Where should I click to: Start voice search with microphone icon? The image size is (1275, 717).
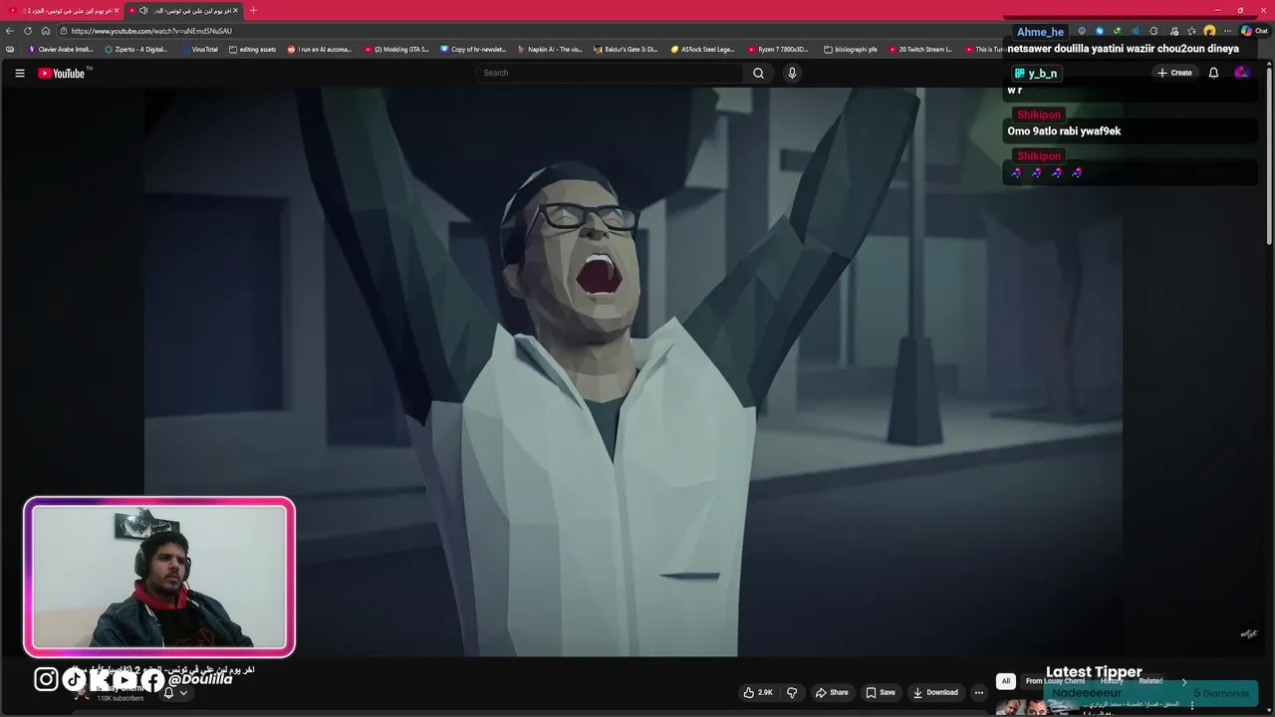pos(792,73)
